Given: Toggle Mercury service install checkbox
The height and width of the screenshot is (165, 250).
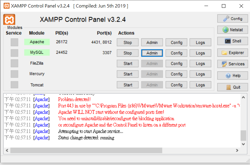Looking at the screenshot, I should pos(14,74).
